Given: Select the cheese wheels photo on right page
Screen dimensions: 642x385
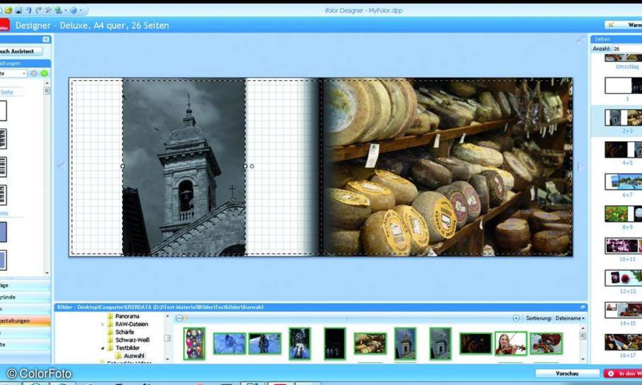Looking at the screenshot, I should click(x=447, y=167).
